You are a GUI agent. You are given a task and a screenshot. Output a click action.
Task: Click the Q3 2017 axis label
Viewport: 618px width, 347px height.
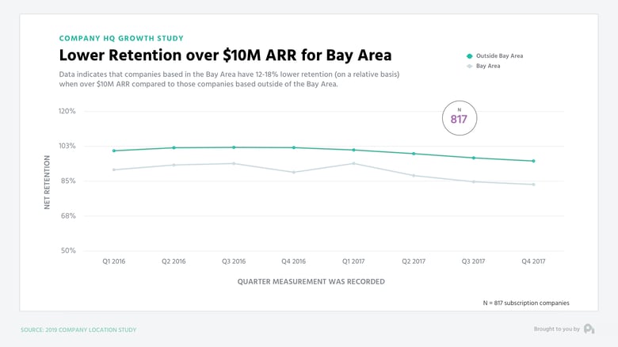coord(473,261)
